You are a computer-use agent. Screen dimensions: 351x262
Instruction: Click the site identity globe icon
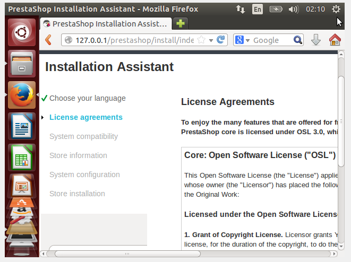click(69, 40)
